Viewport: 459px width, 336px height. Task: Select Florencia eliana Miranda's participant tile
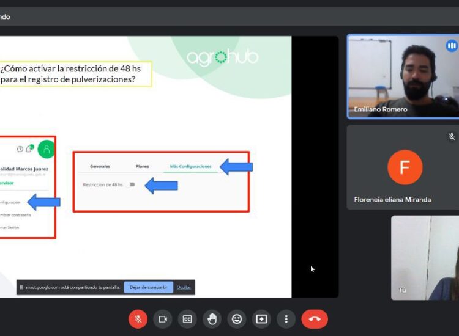click(x=403, y=167)
